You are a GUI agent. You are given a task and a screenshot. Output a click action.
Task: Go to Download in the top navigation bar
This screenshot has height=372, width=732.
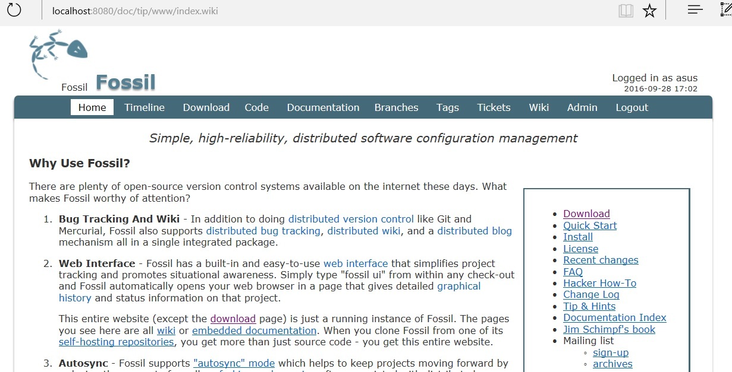point(206,107)
